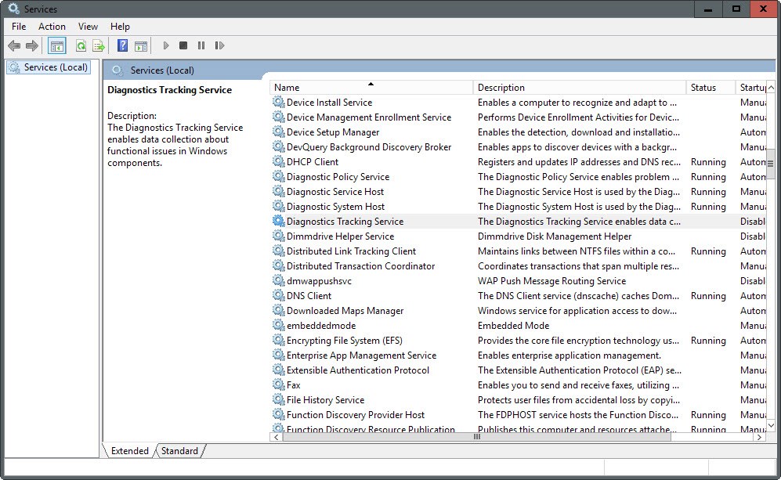This screenshot has height=480, width=781.
Task: Click the Services icon in title bar
Action: pos(13,9)
